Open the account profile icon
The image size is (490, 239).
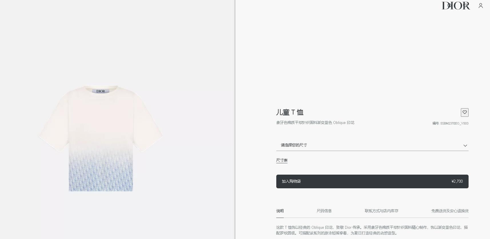coord(481,5)
